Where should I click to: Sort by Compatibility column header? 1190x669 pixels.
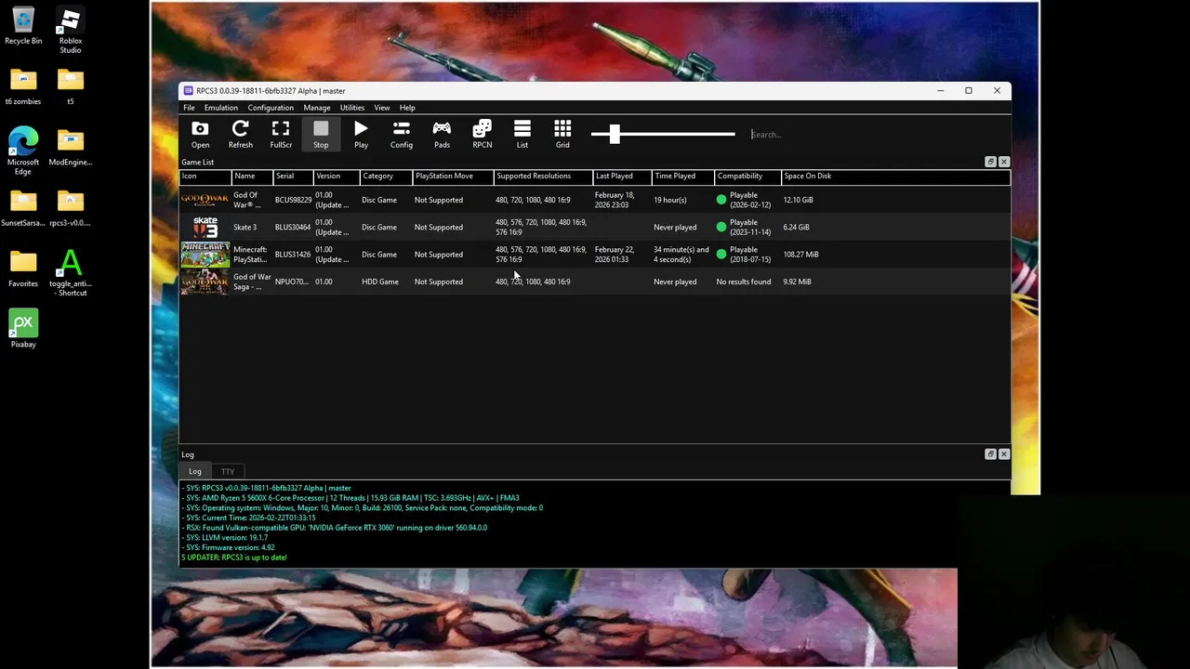(747, 176)
